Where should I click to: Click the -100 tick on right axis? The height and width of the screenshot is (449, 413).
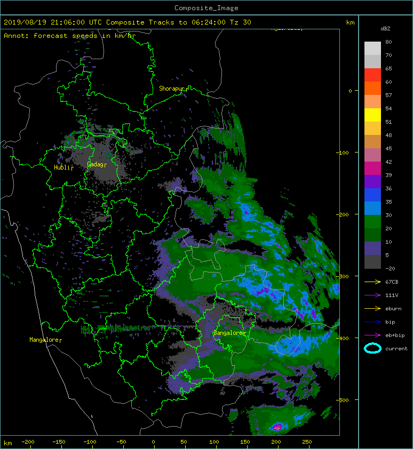343,153
